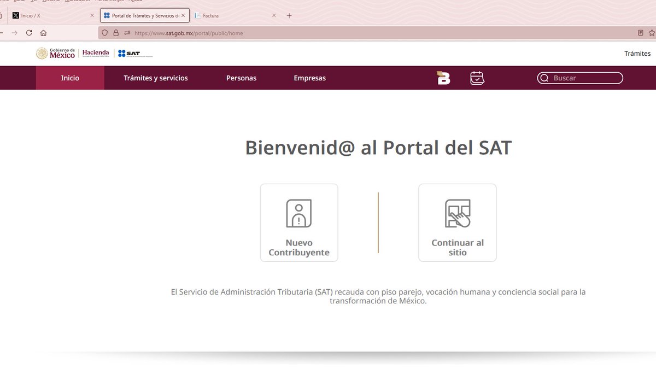Image resolution: width=656 pixels, height=369 pixels.
Task: Open the tracking protection shield icon
Action: coord(106,33)
